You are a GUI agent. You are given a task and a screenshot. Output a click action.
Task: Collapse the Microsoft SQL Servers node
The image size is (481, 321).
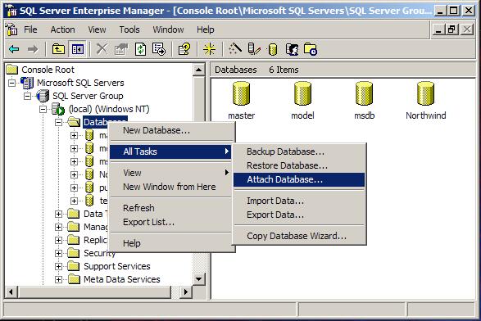(11, 83)
